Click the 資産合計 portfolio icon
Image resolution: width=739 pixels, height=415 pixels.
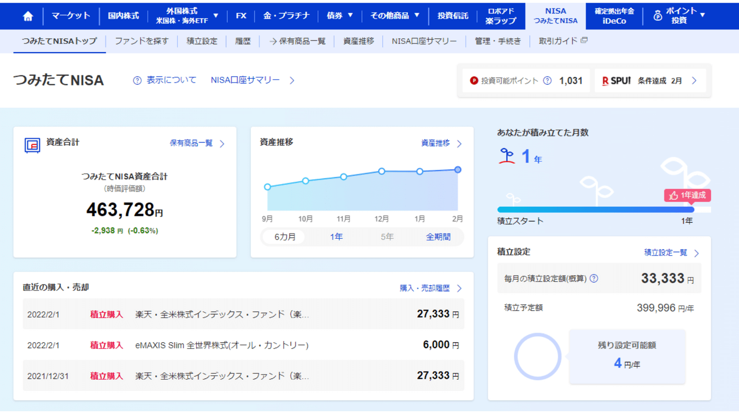pyautogui.click(x=33, y=145)
